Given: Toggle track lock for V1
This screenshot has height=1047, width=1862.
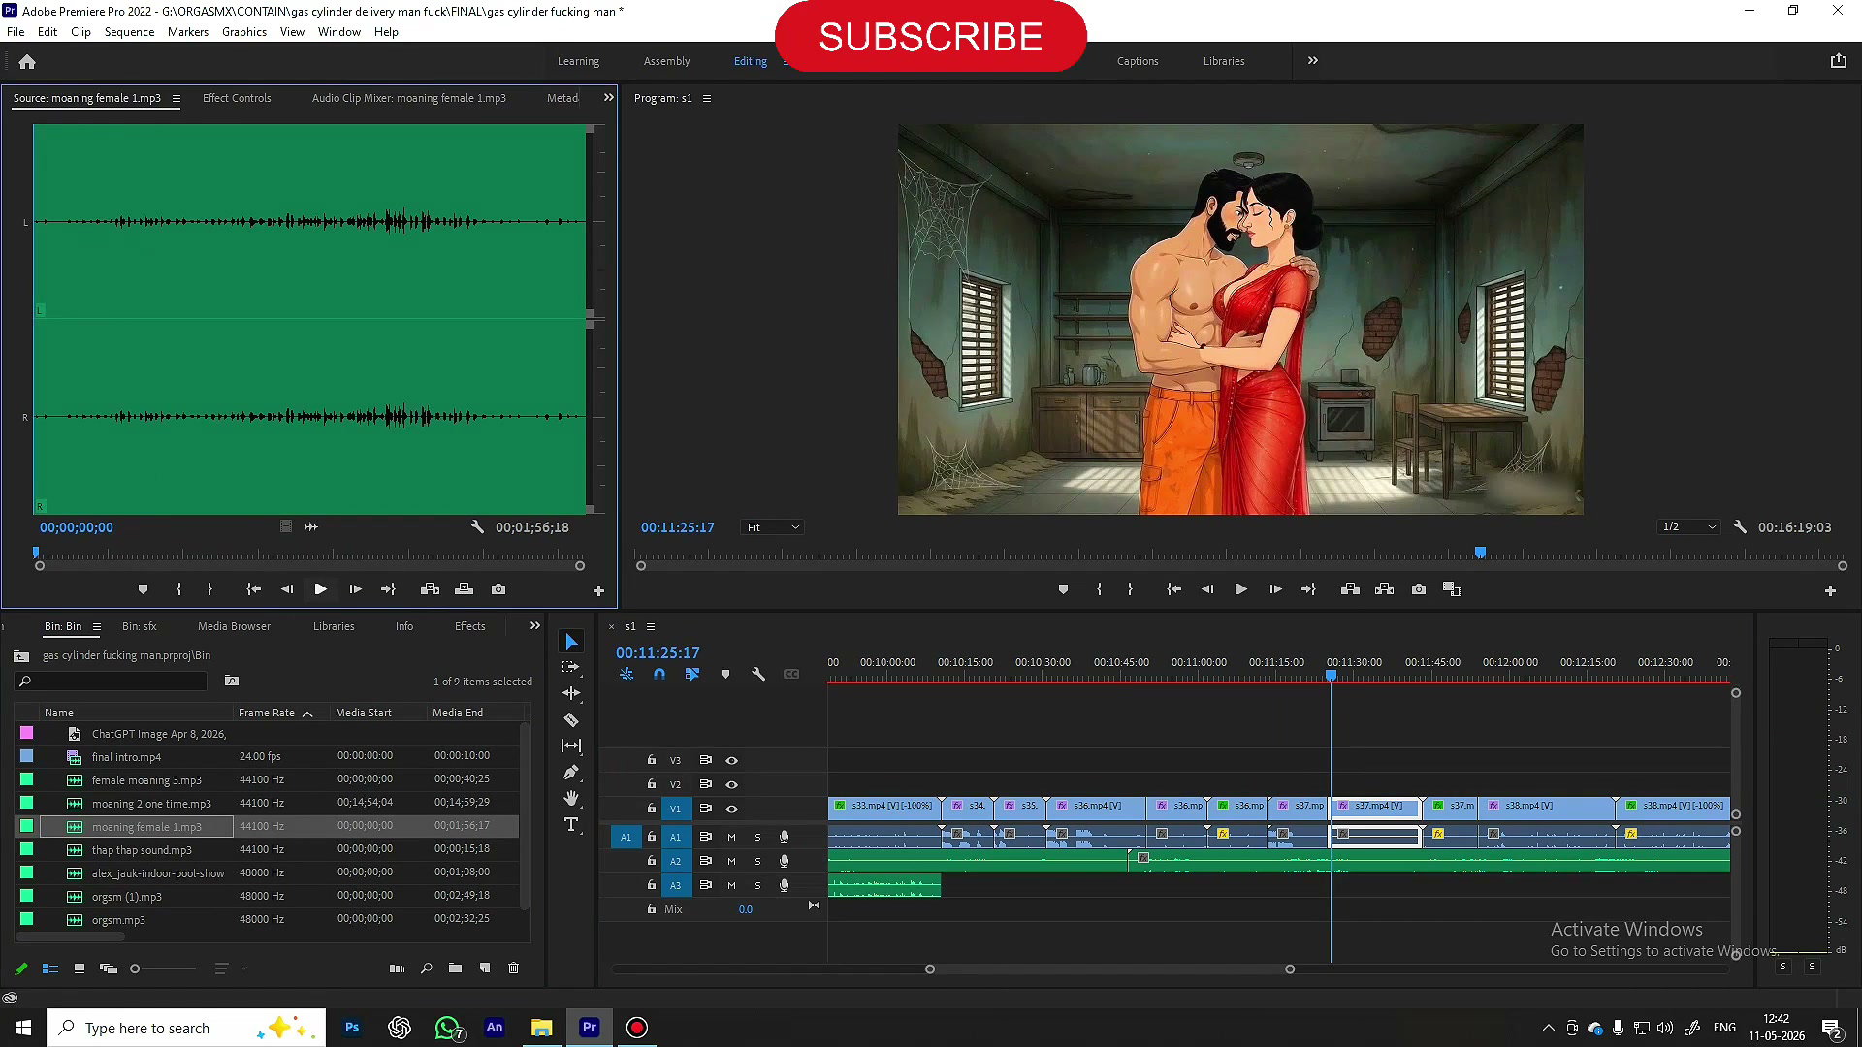Looking at the screenshot, I should (x=652, y=808).
